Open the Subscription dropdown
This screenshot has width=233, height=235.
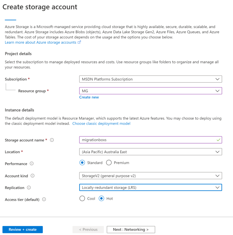pos(150,79)
